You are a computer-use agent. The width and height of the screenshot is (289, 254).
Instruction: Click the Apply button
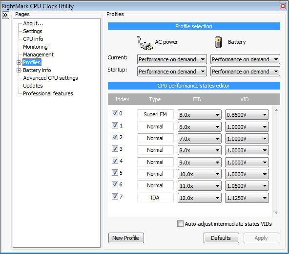pyautogui.click(x=261, y=238)
